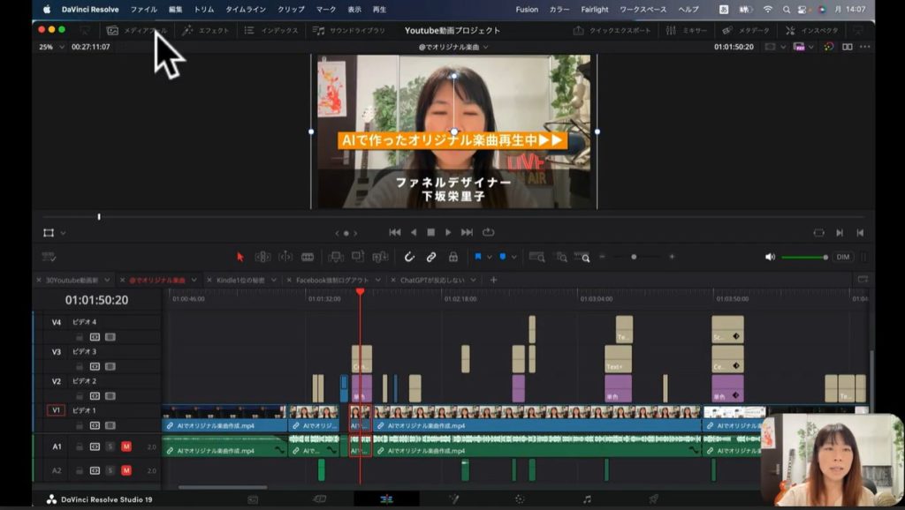Open the viewer zoom 25% dropdown
Viewport: 905px width, 510px height.
[x=51, y=47]
